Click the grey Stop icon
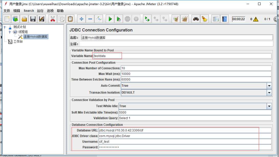 (x=127, y=19)
